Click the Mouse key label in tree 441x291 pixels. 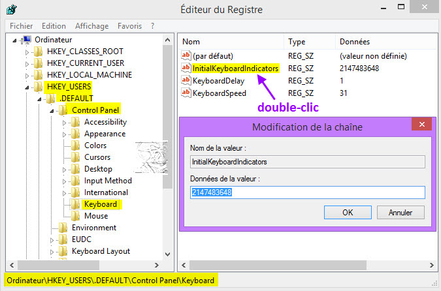coord(96,216)
